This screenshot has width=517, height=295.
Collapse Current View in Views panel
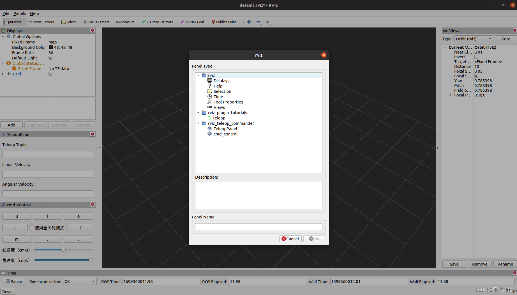coord(445,47)
